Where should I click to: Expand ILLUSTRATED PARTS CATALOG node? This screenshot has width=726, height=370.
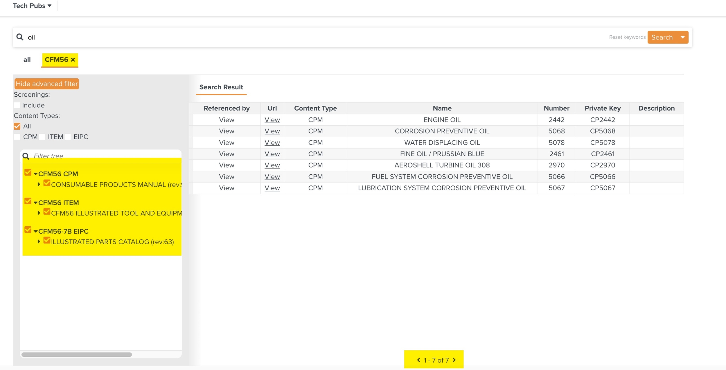39,241
